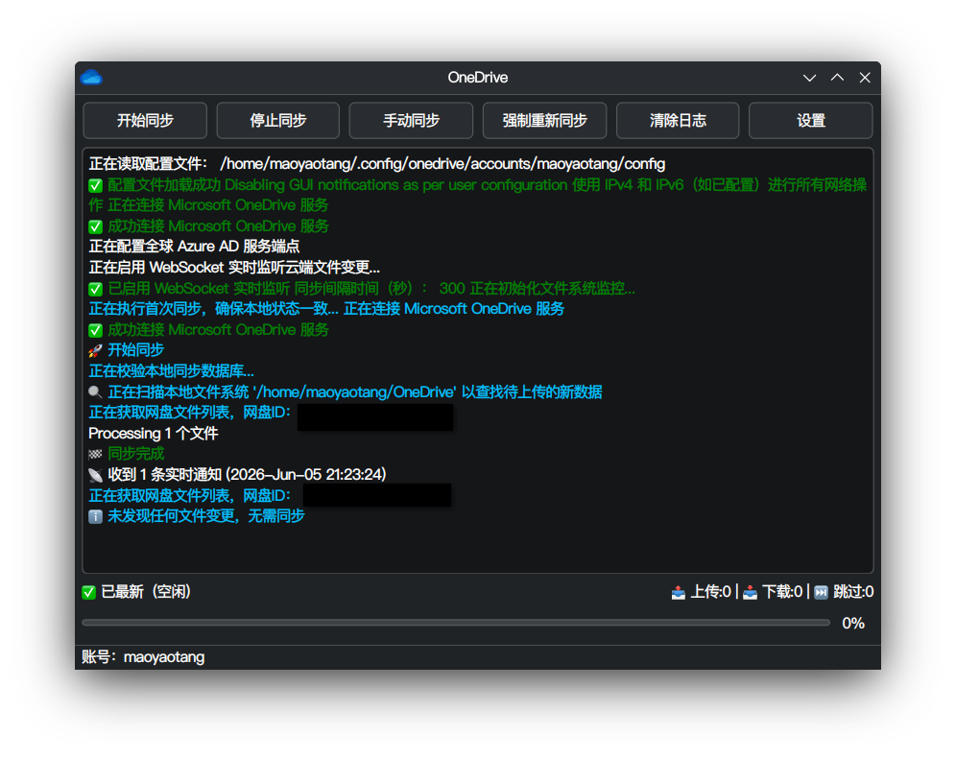Click the Processing 1 个文件 line
The image size is (956, 758).
pyautogui.click(x=153, y=434)
